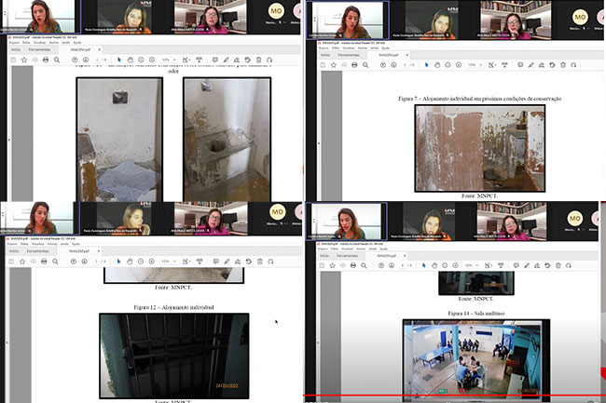Open the Arquivo menu in top-left Acrobat window
The width and height of the screenshot is (606, 403).
point(14,43)
